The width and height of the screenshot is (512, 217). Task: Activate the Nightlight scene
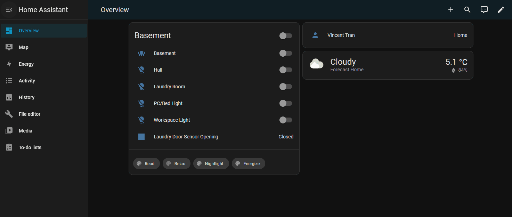click(x=211, y=163)
